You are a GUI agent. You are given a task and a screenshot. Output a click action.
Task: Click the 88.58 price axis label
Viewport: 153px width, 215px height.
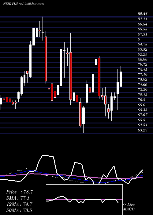click(x=142, y=29)
